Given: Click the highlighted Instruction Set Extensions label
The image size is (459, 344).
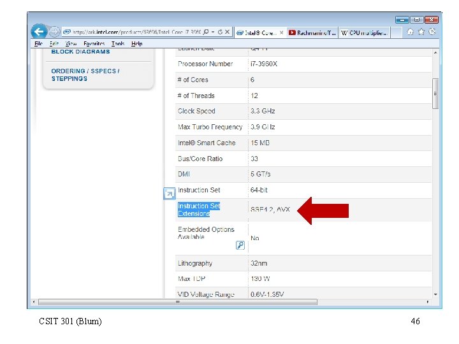Looking at the screenshot, I should point(199,210).
